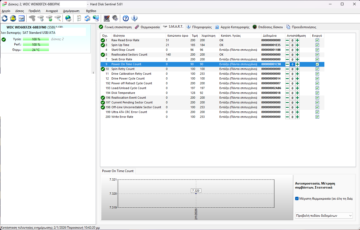Toggle Ενεργό checkbox for Disk Temperature row
The height and width of the screenshot is (230, 360).
(317, 93)
